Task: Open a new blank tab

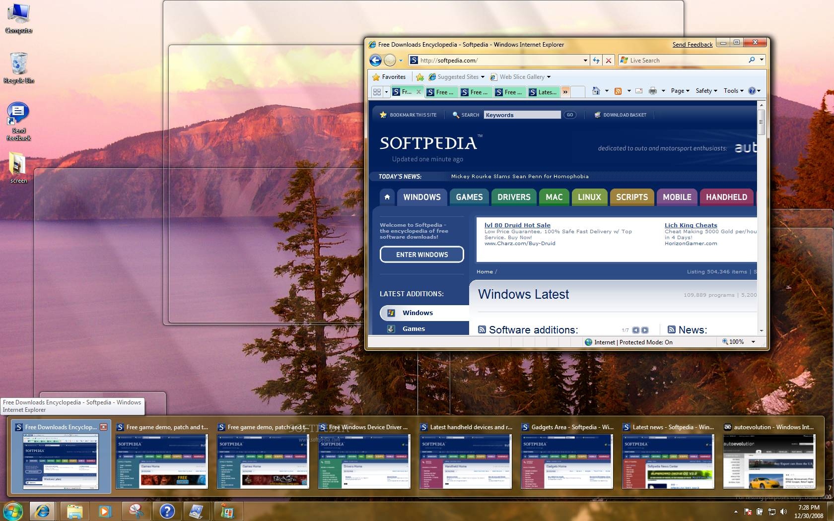Action: point(577,92)
